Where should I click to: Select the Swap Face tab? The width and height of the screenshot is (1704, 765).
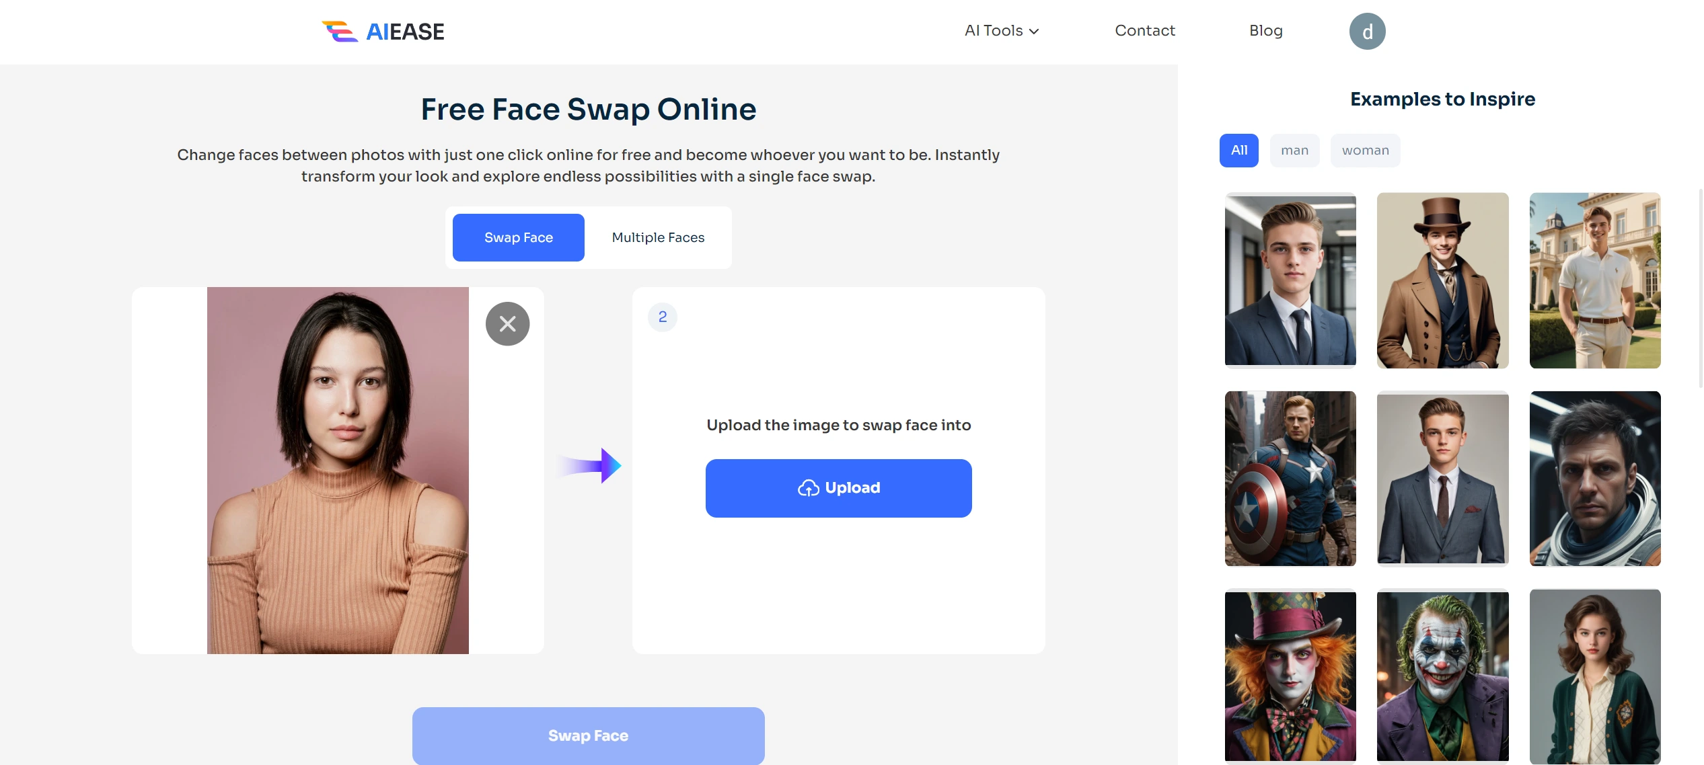click(x=518, y=237)
